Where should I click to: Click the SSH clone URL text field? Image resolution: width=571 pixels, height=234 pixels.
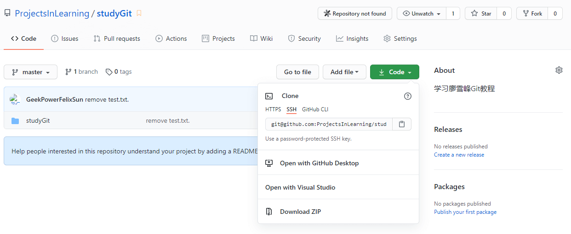click(329, 124)
